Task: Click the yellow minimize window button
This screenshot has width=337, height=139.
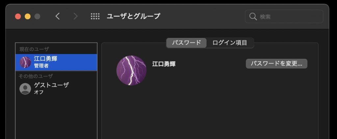Action: click(28, 16)
